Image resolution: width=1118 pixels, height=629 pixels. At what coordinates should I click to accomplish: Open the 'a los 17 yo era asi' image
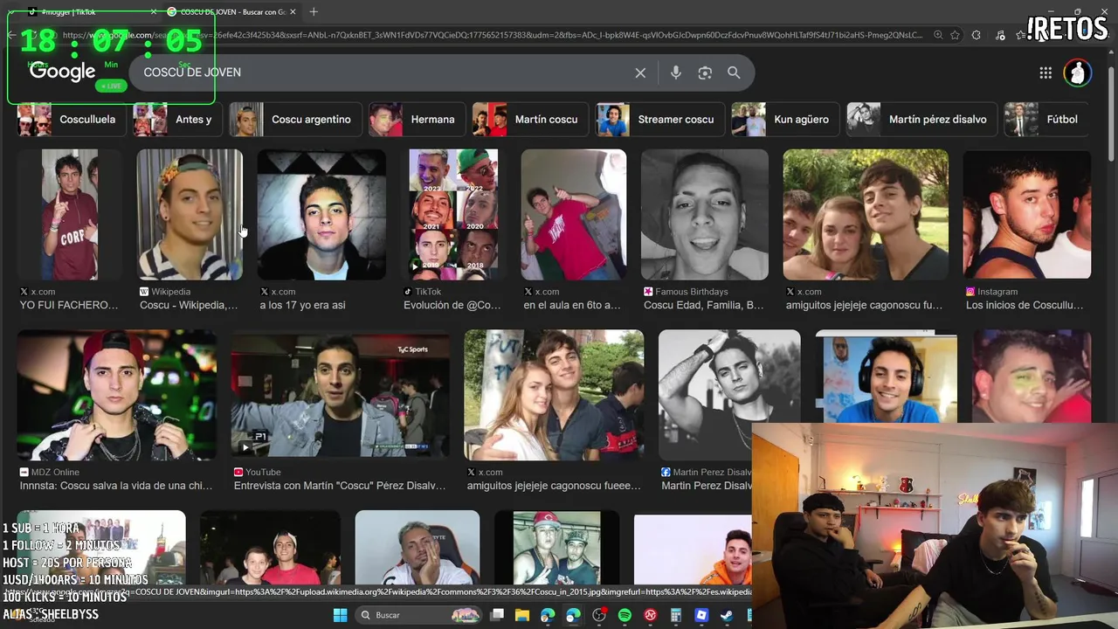(321, 215)
